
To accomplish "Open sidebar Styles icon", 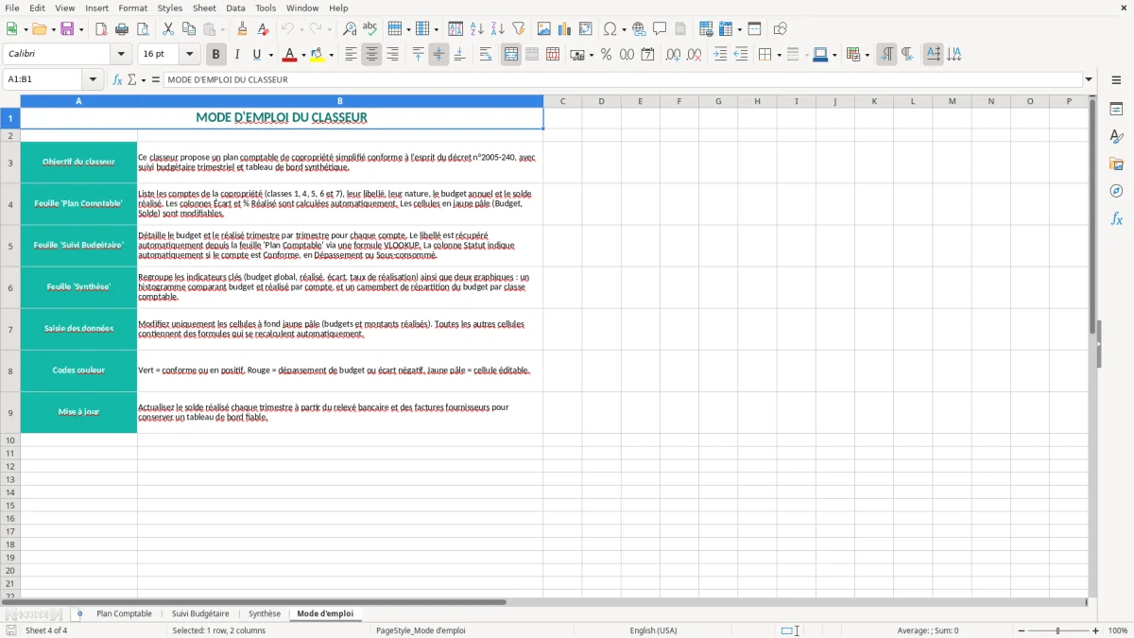I will pyautogui.click(x=1116, y=136).
